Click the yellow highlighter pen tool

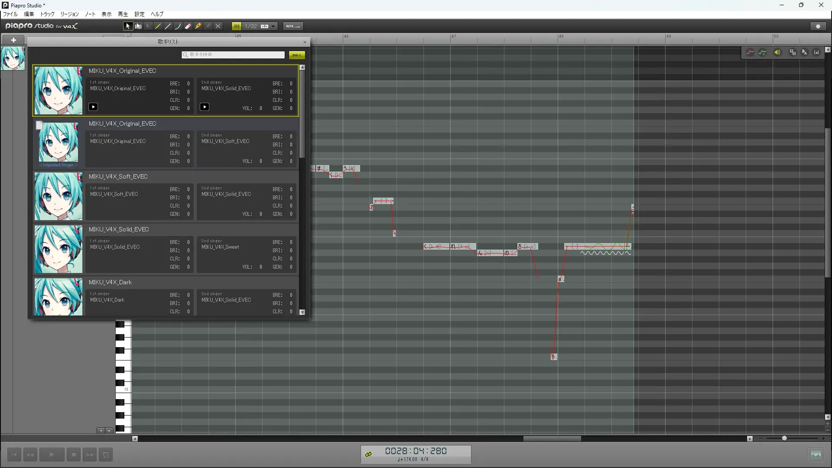198,26
